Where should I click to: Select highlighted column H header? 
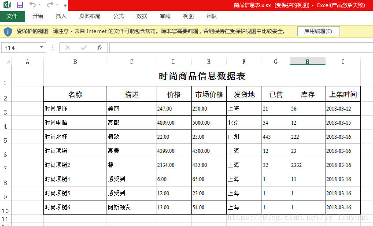tap(307, 62)
